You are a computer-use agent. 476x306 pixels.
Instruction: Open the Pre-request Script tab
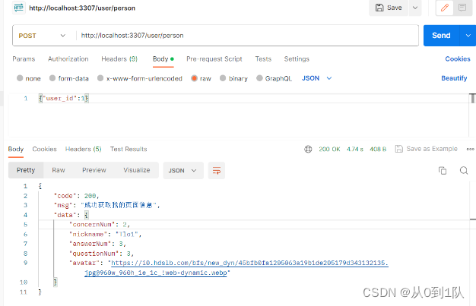click(214, 58)
